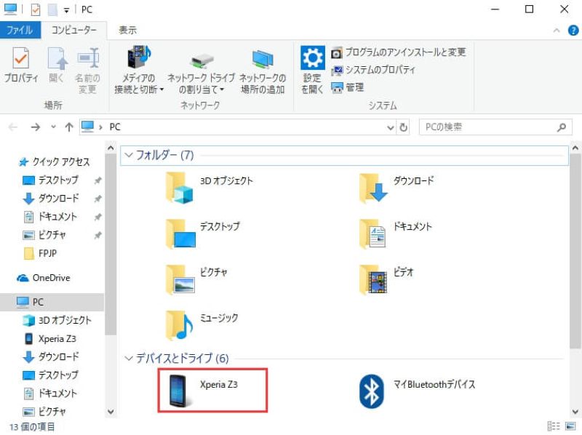Click the blue help question mark icon

click(x=574, y=31)
